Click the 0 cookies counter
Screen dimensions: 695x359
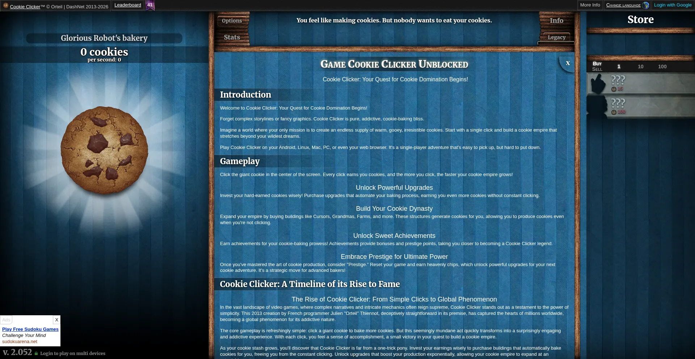[x=104, y=52]
